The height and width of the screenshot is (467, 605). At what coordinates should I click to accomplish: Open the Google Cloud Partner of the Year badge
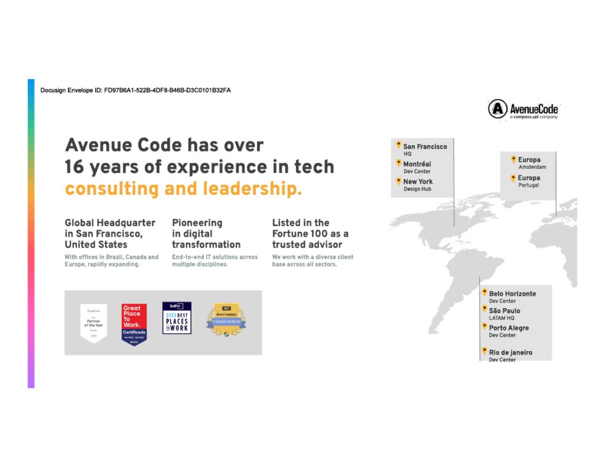(94, 324)
